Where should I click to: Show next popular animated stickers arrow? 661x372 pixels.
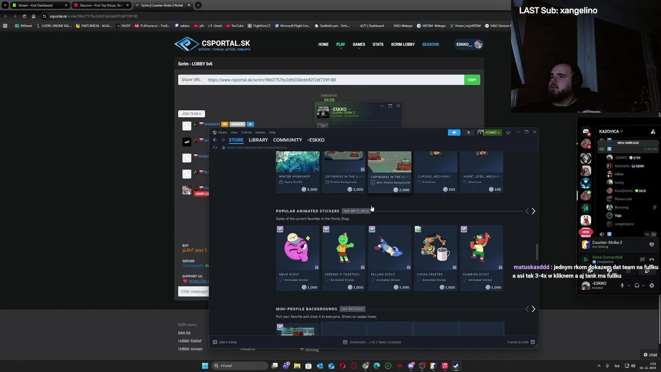click(533, 211)
